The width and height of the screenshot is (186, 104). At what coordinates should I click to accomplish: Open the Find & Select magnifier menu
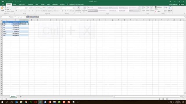170,10
